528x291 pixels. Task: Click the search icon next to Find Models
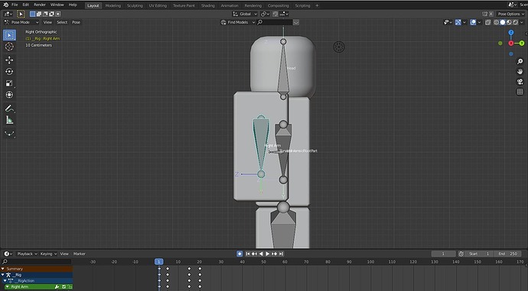coord(260,22)
